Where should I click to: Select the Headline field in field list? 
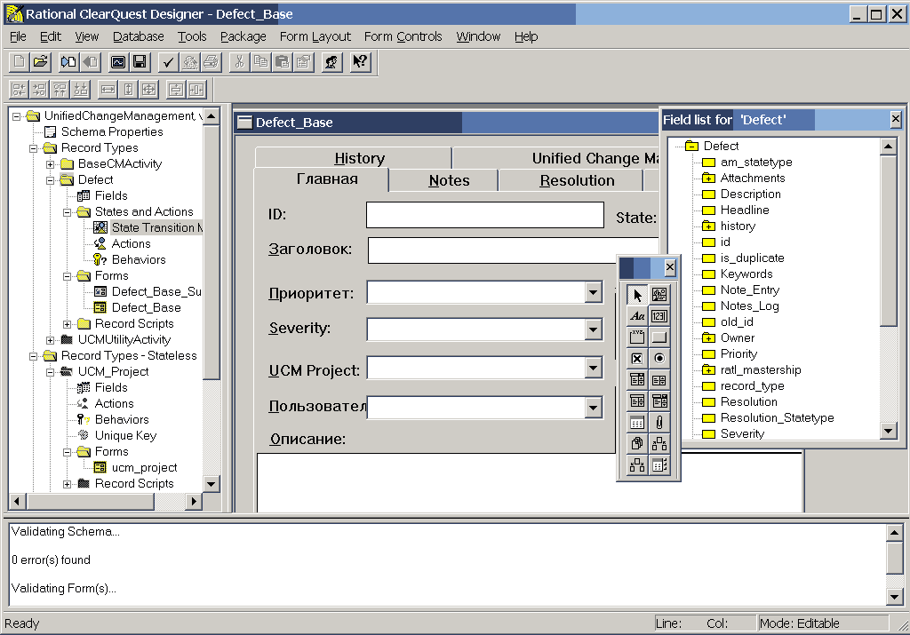coord(745,210)
